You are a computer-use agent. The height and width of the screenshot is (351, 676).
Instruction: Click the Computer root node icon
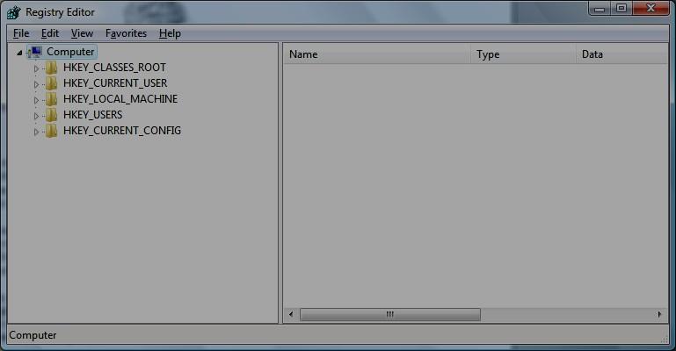tap(36, 53)
